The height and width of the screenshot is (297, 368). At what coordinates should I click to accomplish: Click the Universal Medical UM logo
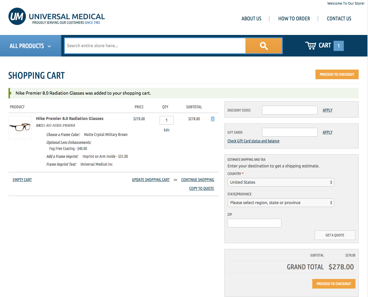pyautogui.click(x=57, y=17)
